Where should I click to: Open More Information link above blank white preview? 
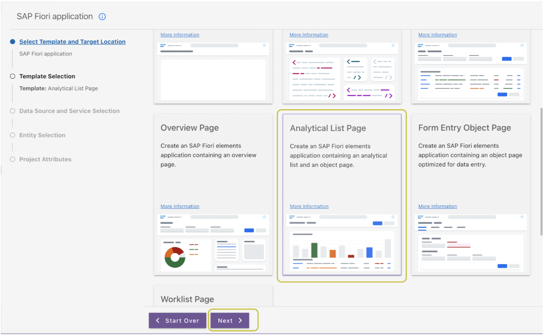180,35
